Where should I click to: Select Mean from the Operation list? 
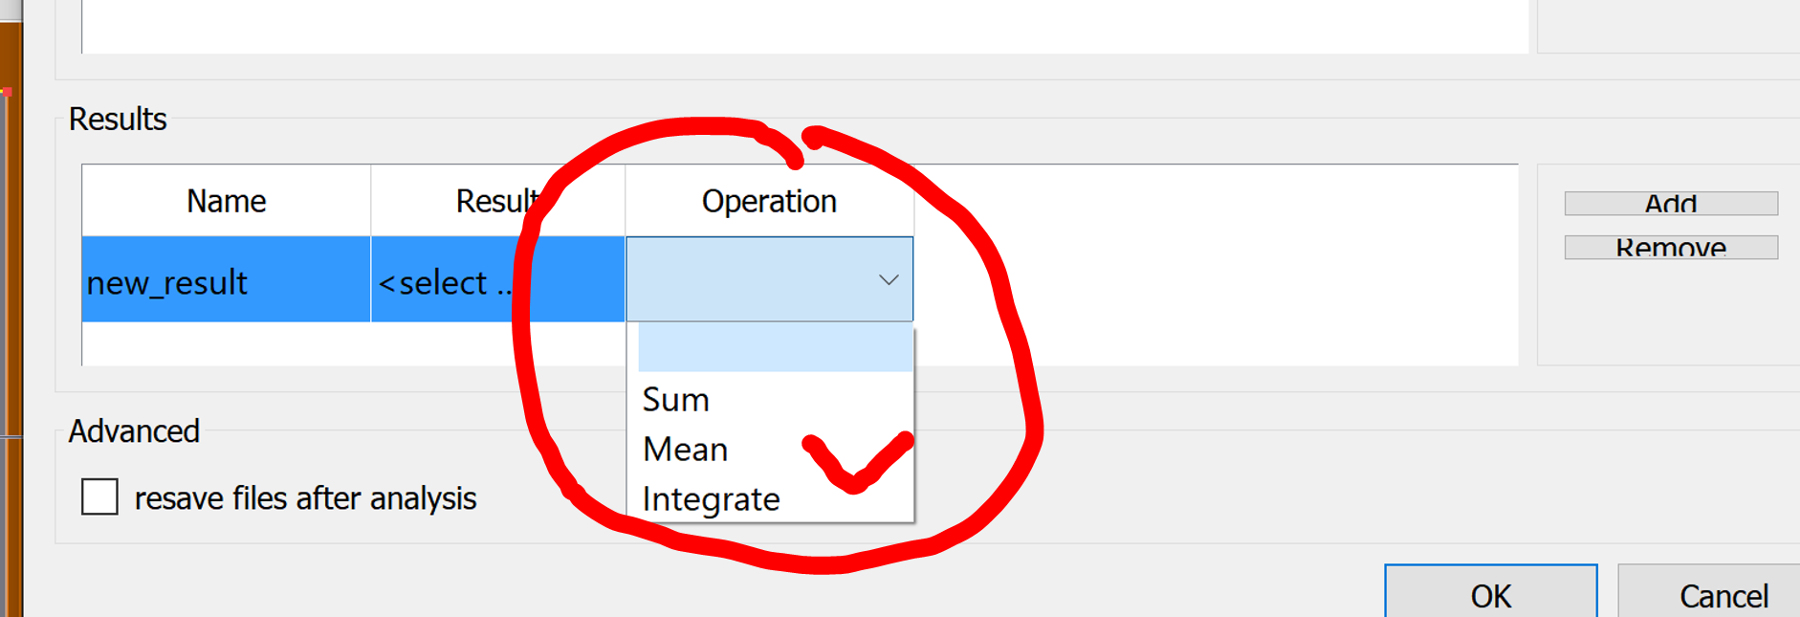[x=686, y=450]
